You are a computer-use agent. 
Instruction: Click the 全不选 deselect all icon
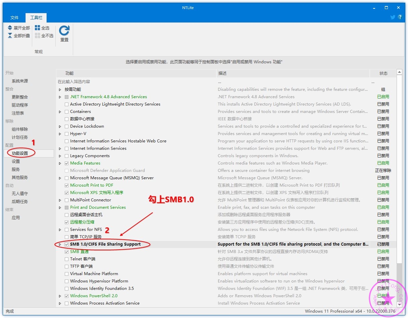point(37,36)
